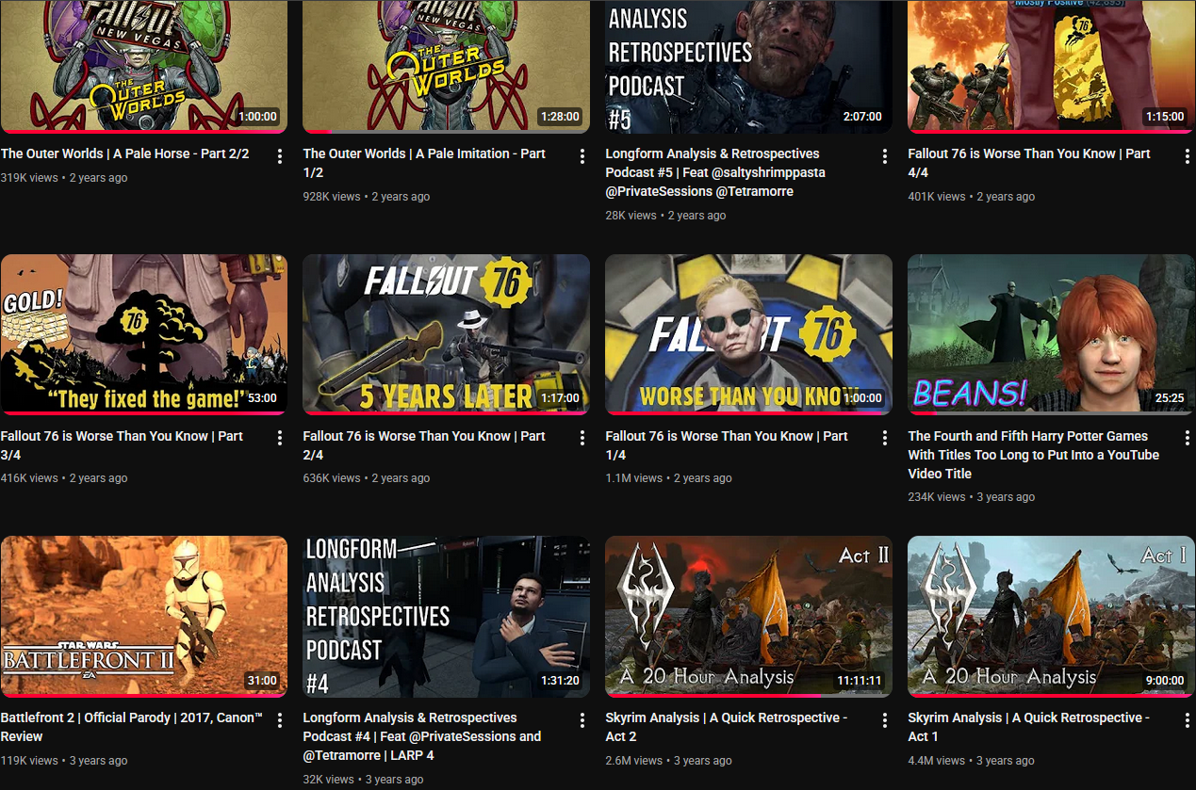Viewport: 1196px width, 790px height.
Task: Open more actions for Fallout 76 Part 3/4
Action: [280, 439]
